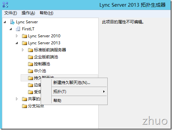Open the 帮助(H) menu in the menu bar
This screenshot has height=130, width=172.
(x=46, y=13)
